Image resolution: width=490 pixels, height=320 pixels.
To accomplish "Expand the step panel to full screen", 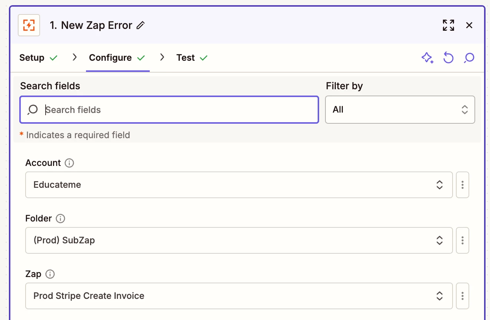I will coord(448,25).
